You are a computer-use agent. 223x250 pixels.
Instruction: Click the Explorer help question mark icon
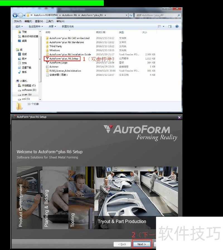coord(177,27)
